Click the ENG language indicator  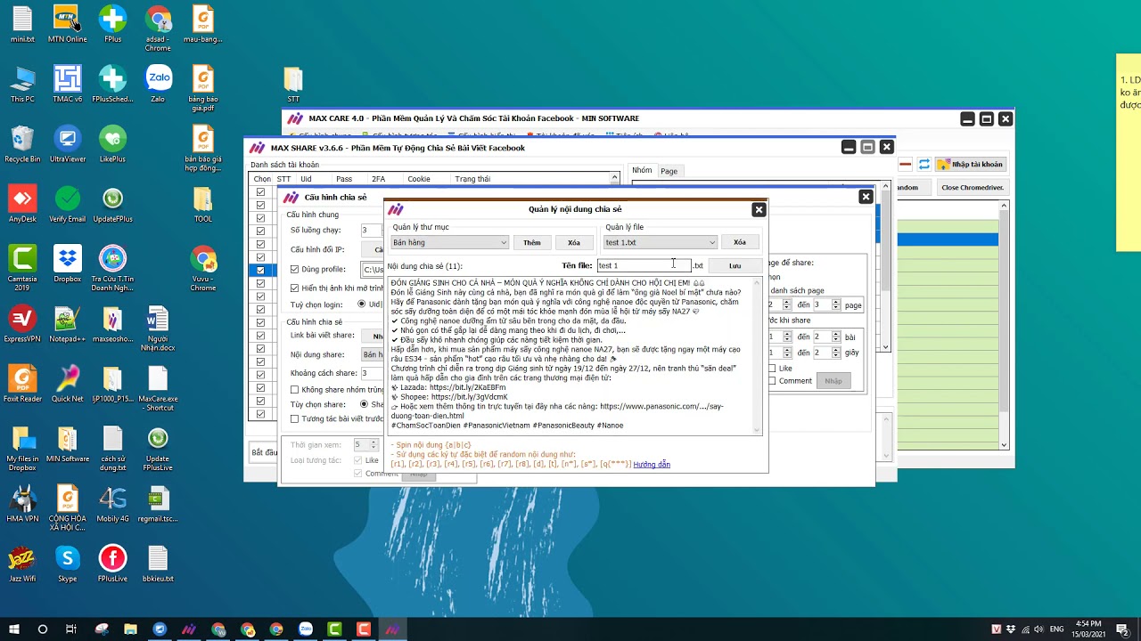pyautogui.click(x=1056, y=629)
